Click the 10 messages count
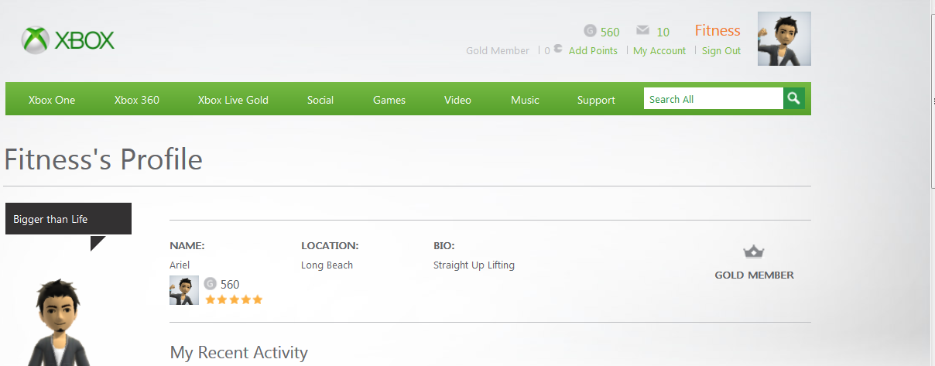The width and height of the screenshot is (935, 366). pos(663,32)
